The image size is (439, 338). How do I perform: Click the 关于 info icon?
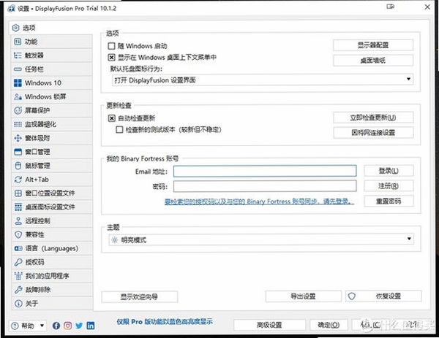[x=18, y=304]
